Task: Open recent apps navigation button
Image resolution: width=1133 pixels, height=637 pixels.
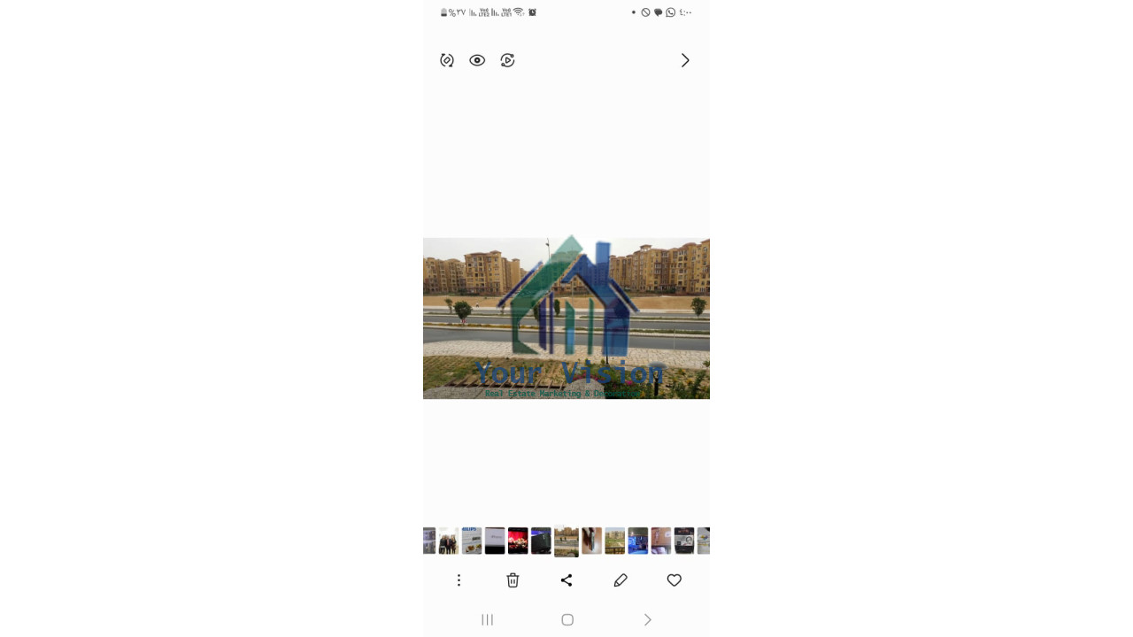Action: click(487, 620)
